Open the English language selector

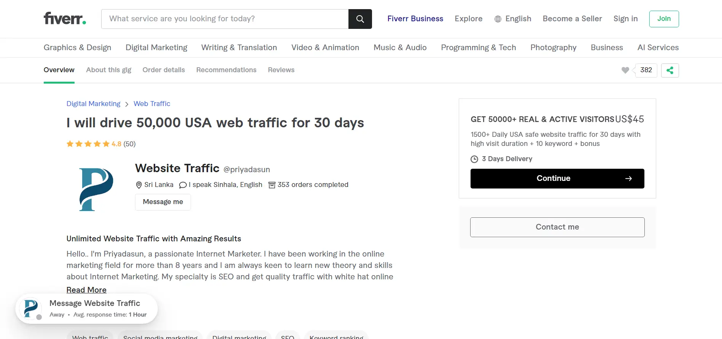coord(513,19)
